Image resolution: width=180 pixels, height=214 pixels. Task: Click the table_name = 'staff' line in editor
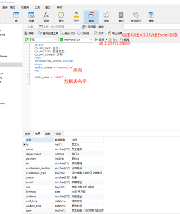click(x=50, y=77)
